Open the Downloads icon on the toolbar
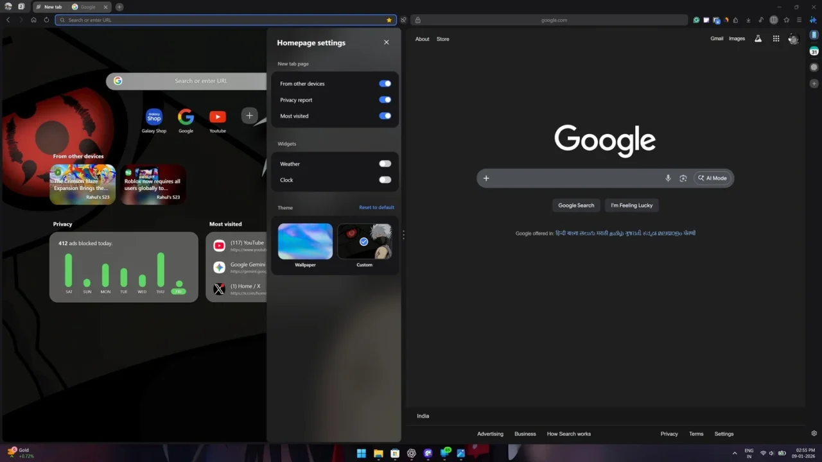 (x=749, y=20)
